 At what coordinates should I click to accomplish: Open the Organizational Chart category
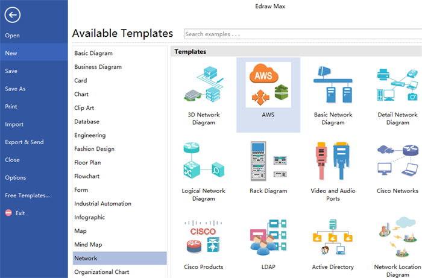(101, 272)
